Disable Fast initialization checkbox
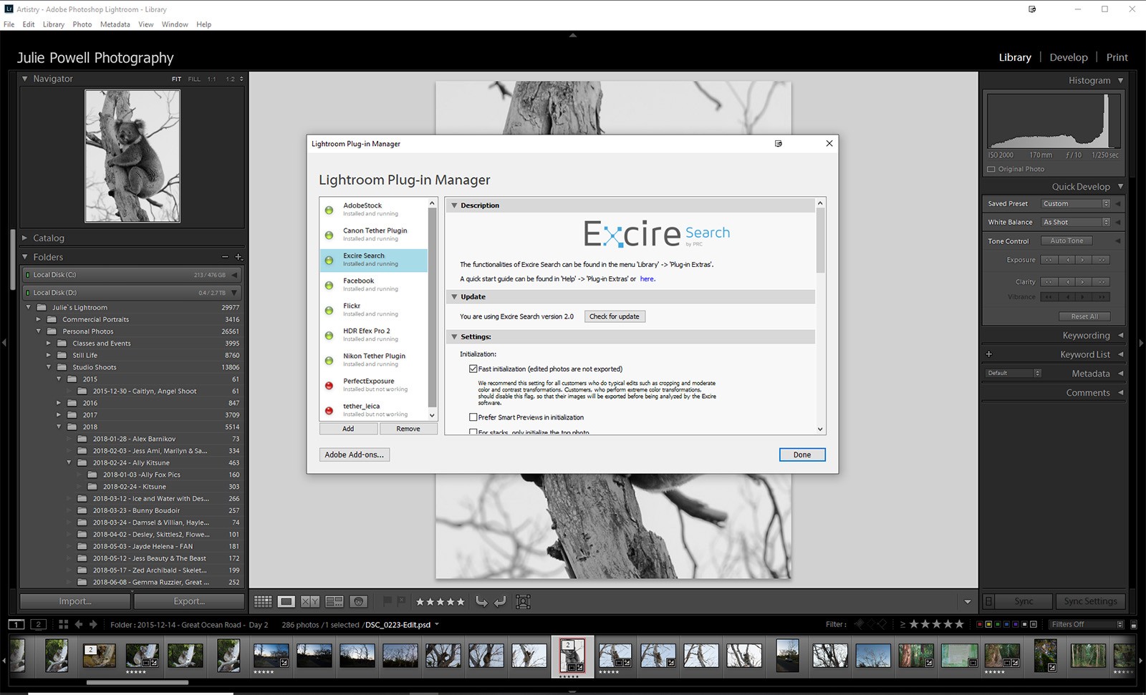The image size is (1146, 695). pos(473,369)
